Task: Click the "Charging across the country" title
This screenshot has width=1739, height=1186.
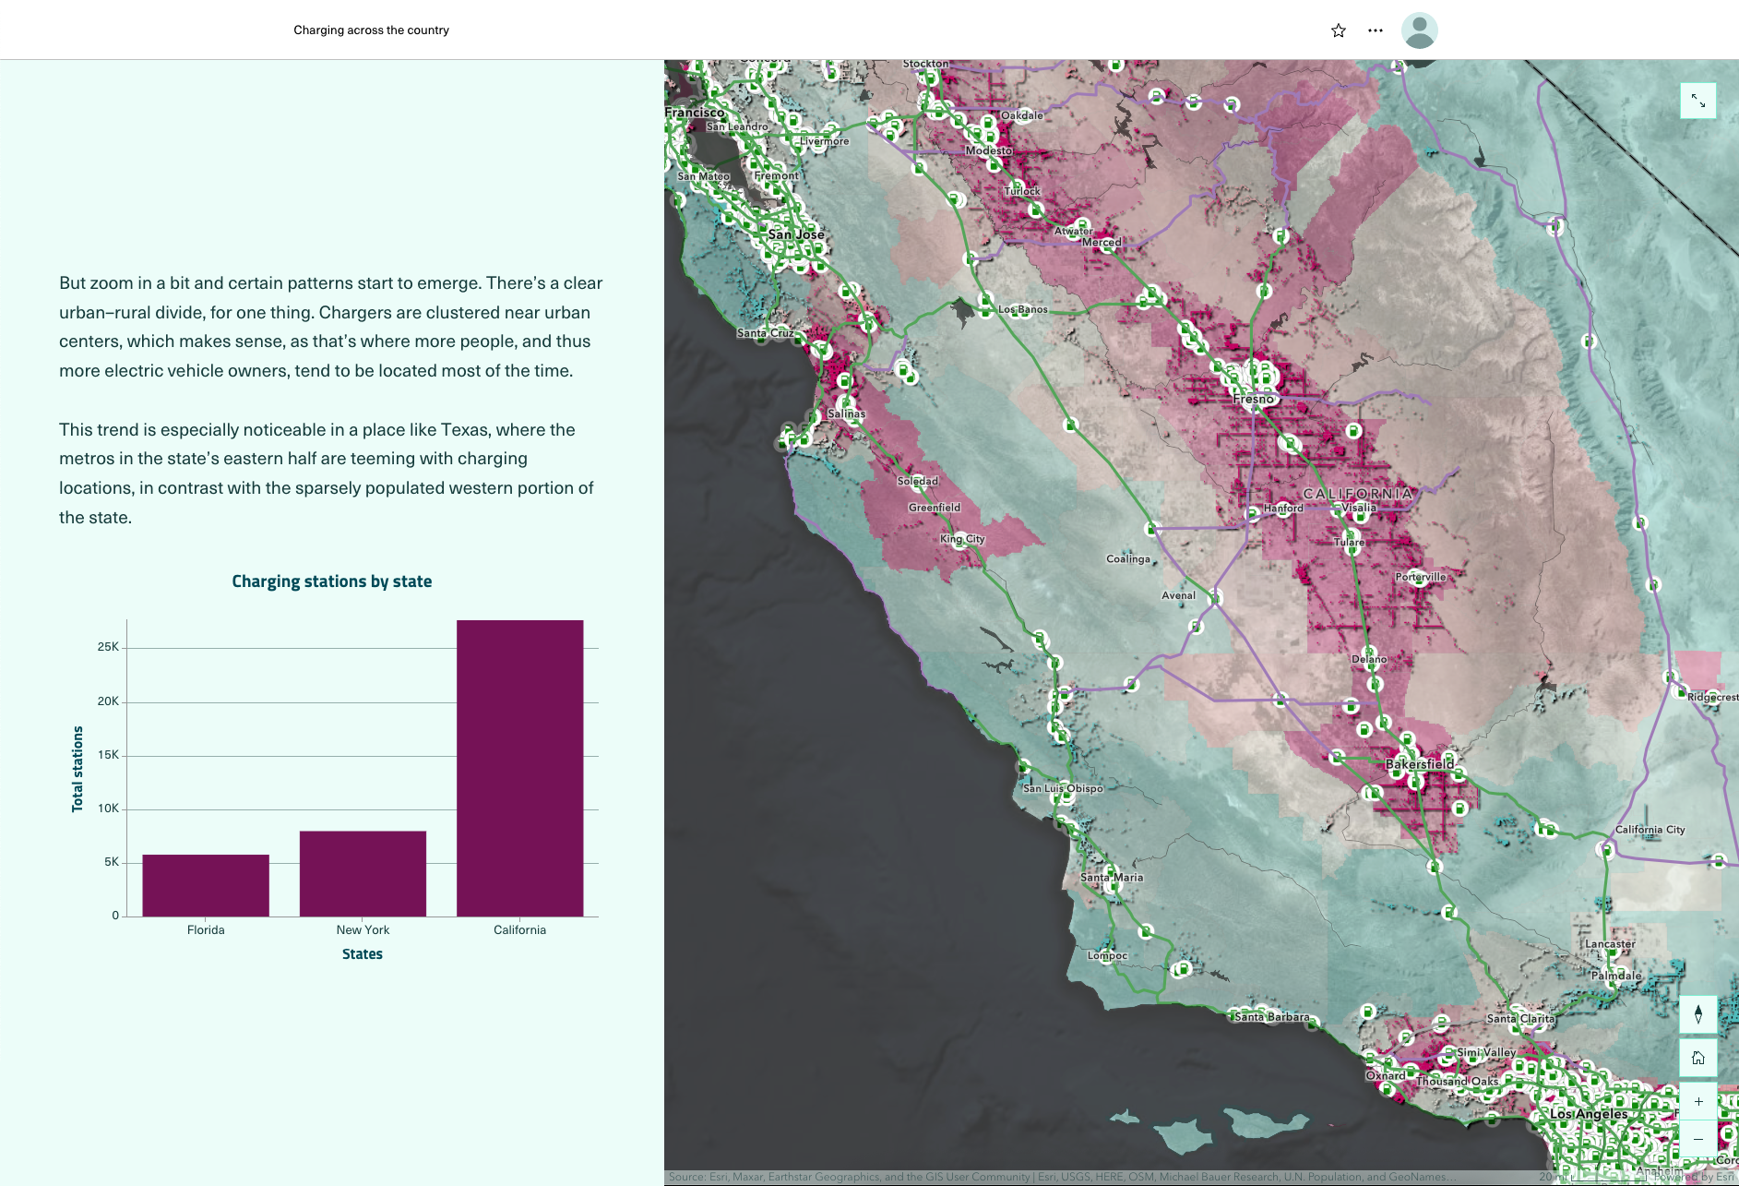Action: click(x=371, y=30)
